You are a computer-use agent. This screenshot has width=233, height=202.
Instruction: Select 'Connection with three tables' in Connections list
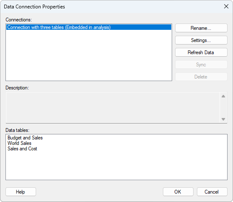click(x=89, y=27)
